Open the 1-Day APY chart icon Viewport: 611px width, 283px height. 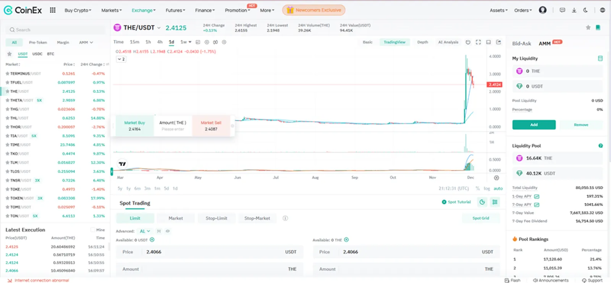click(537, 197)
